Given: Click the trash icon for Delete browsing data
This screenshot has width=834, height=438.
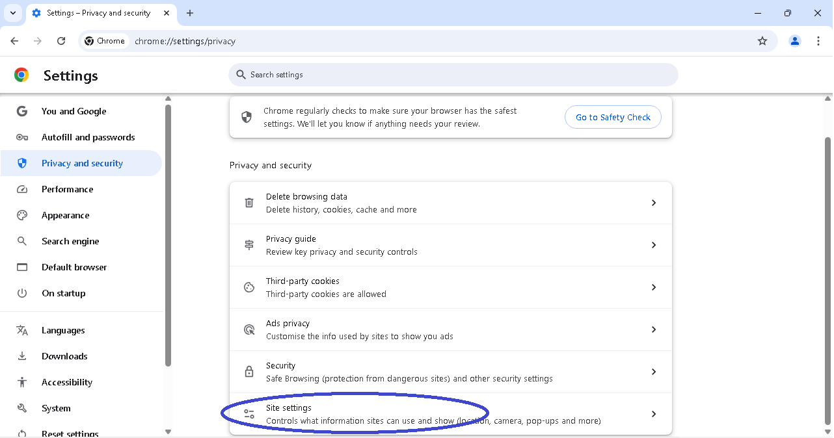Looking at the screenshot, I should 249,203.
